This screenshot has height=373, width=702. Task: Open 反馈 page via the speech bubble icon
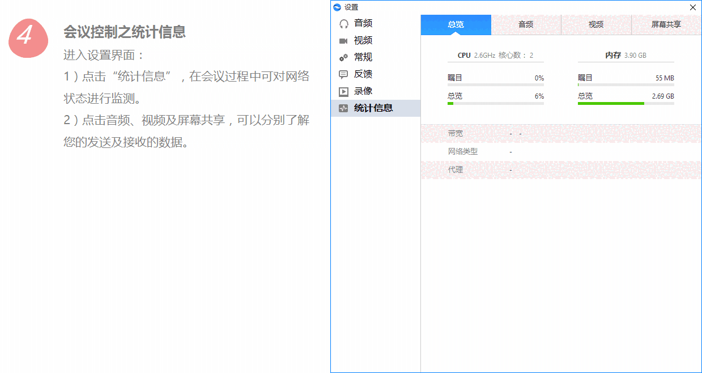[344, 74]
